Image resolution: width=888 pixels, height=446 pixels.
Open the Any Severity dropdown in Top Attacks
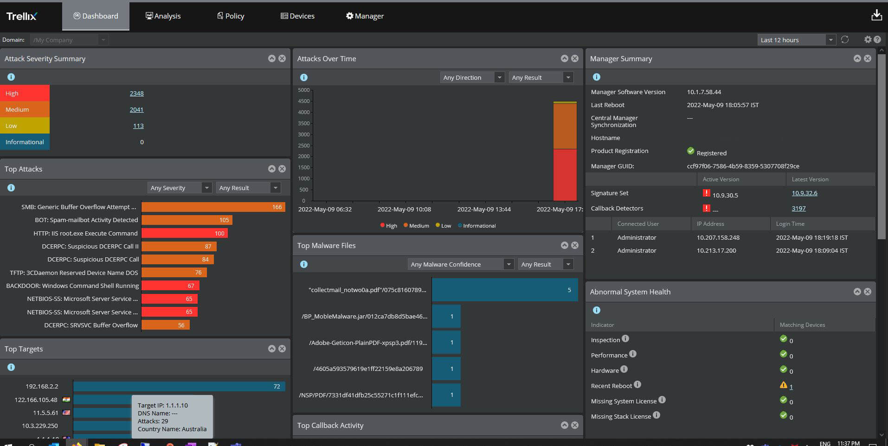tap(180, 188)
